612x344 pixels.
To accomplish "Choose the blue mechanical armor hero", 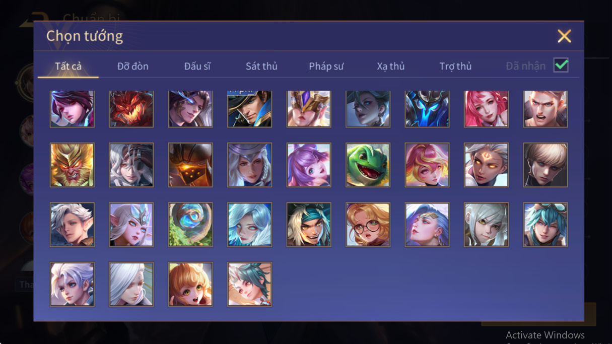I will pos(427,109).
